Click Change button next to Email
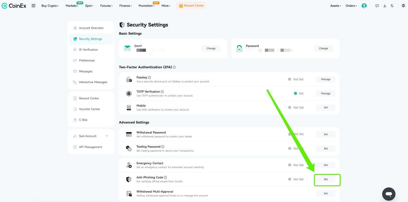Viewport: 408px width, 202px height. pos(211,49)
